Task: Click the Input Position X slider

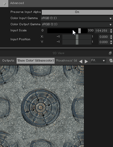Action: 77,37
